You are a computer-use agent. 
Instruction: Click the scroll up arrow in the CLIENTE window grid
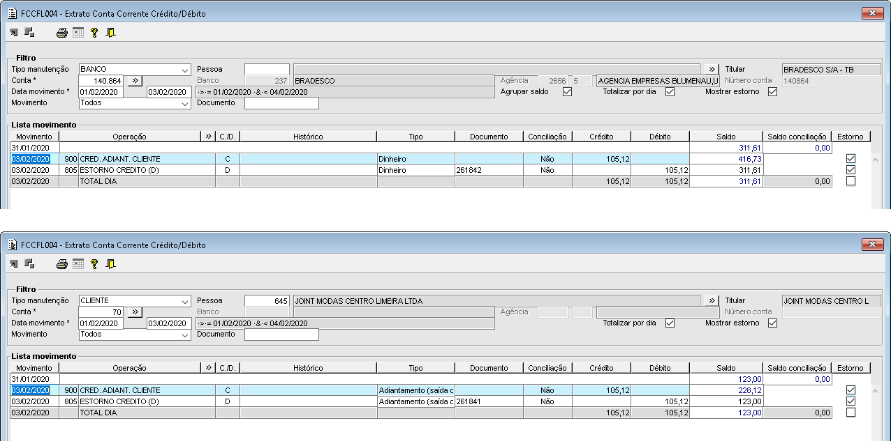(876, 391)
